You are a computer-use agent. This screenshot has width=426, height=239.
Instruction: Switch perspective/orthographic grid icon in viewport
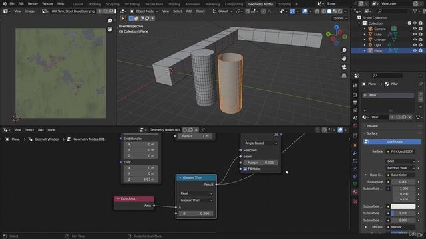point(344,75)
